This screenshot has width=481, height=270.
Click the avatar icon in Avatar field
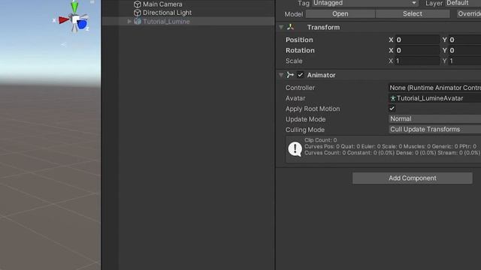(392, 98)
